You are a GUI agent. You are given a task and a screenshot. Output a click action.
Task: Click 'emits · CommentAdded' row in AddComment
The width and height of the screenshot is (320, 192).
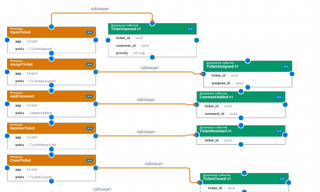[52, 113]
